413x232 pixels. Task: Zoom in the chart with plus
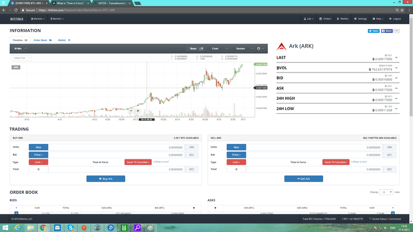point(138,111)
